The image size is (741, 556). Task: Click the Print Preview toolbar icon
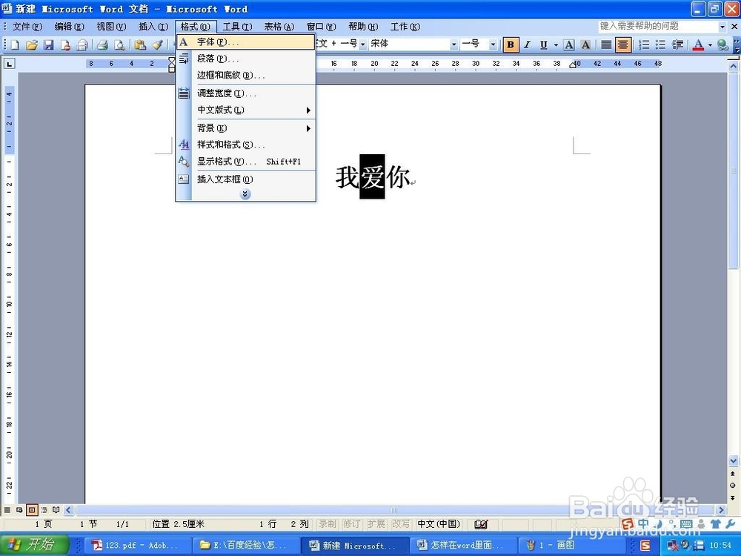pos(119,44)
